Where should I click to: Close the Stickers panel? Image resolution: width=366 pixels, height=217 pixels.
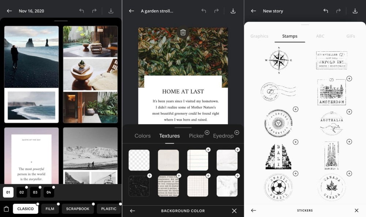click(x=356, y=210)
